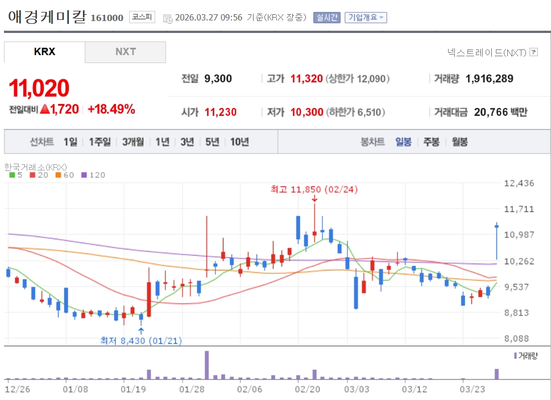This screenshot has width=551, height=400.
Task: Select the 3년 line chart period
Action: [187, 142]
